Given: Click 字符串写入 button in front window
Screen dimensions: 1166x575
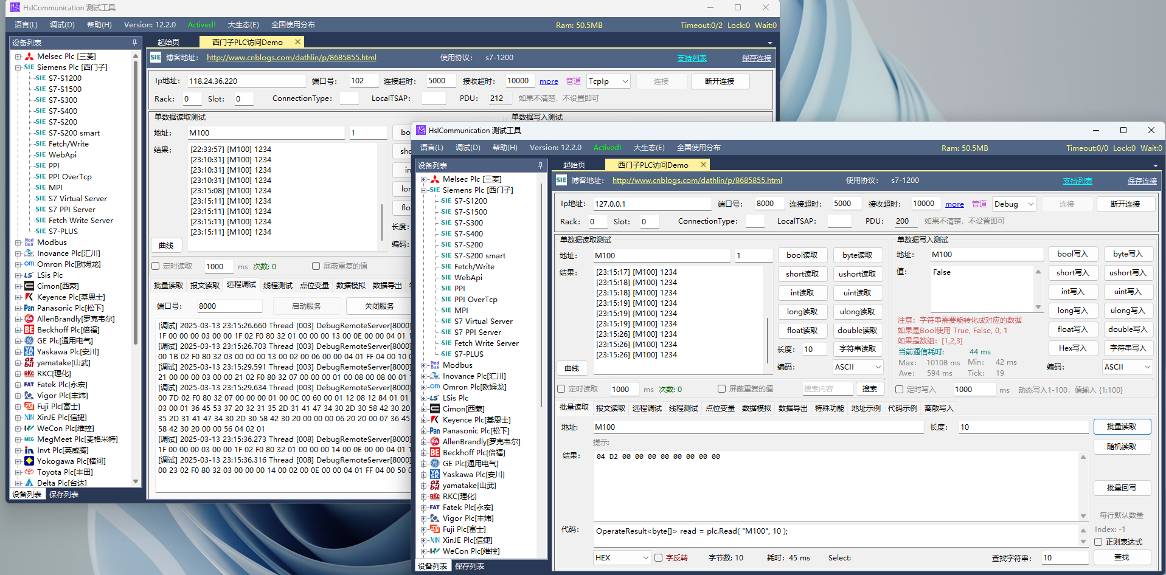Looking at the screenshot, I should click(1128, 348).
